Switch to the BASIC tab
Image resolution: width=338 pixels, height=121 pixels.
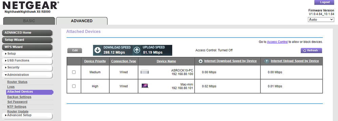pos(29,21)
